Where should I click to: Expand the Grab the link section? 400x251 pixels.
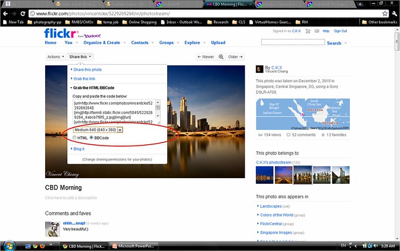click(84, 78)
